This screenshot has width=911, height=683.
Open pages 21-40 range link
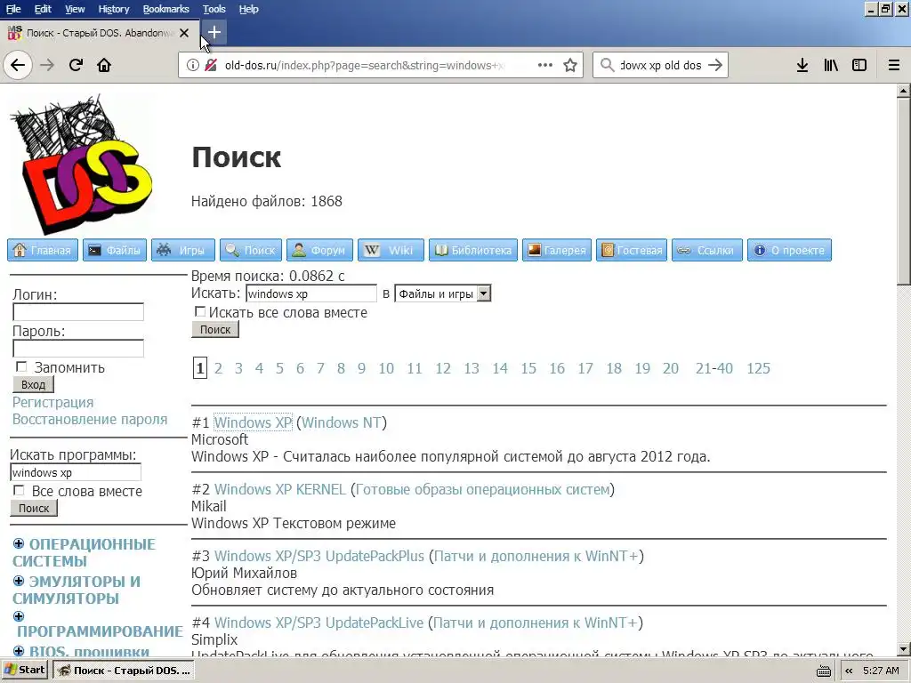(714, 368)
